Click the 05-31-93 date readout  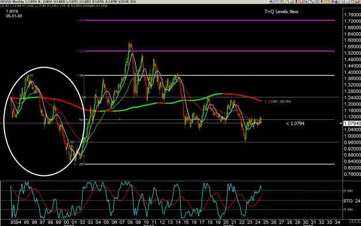coord(14,16)
